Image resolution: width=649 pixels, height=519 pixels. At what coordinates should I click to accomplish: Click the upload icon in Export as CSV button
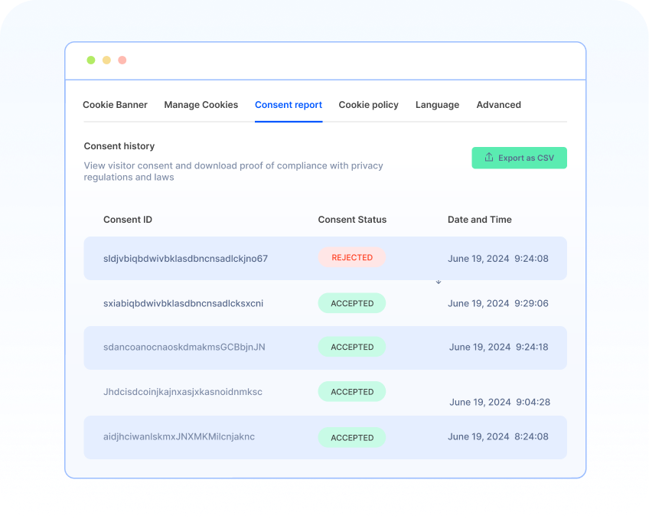click(x=488, y=157)
